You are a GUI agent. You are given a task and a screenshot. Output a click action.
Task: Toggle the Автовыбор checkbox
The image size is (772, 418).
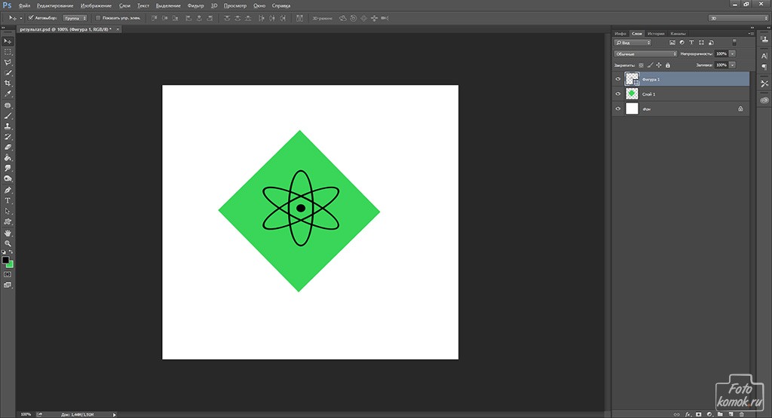coord(30,18)
